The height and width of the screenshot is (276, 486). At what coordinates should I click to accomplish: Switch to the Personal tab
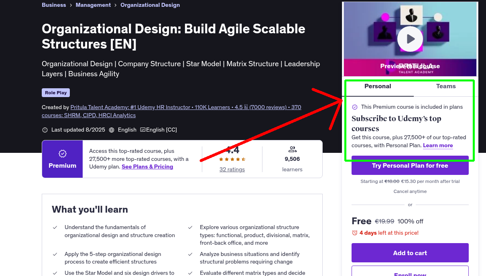[378, 86]
